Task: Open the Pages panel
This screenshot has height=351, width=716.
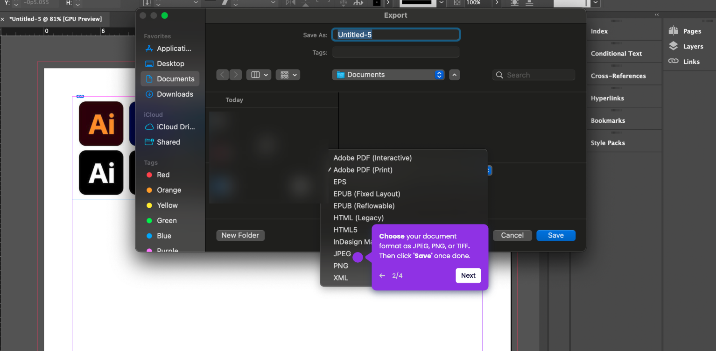Action: [x=685, y=31]
